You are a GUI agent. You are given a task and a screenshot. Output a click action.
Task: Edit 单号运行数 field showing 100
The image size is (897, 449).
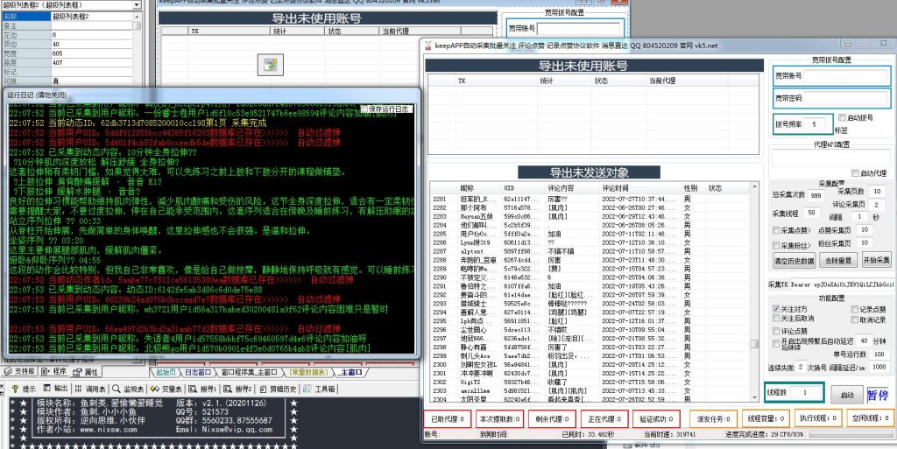(x=880, y=354)
